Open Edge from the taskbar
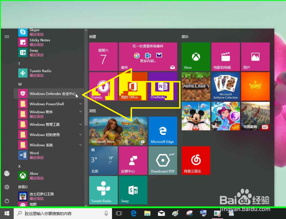Image resolution: width=286 pixels, height=219 pixels. [x=133, y=213]
